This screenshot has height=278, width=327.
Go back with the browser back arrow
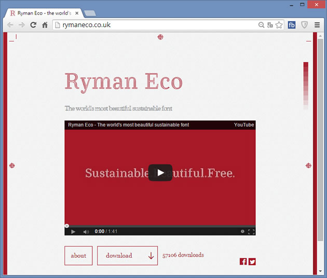tap(10, 25)
